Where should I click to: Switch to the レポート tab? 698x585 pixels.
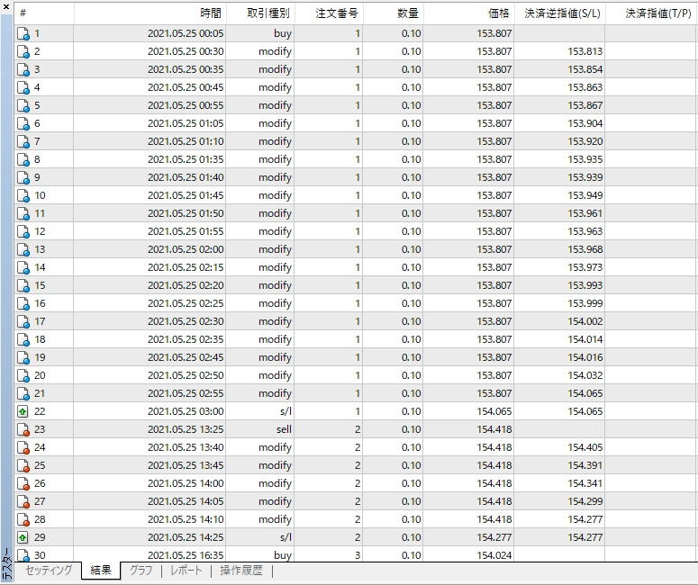(x=186, y=571)
